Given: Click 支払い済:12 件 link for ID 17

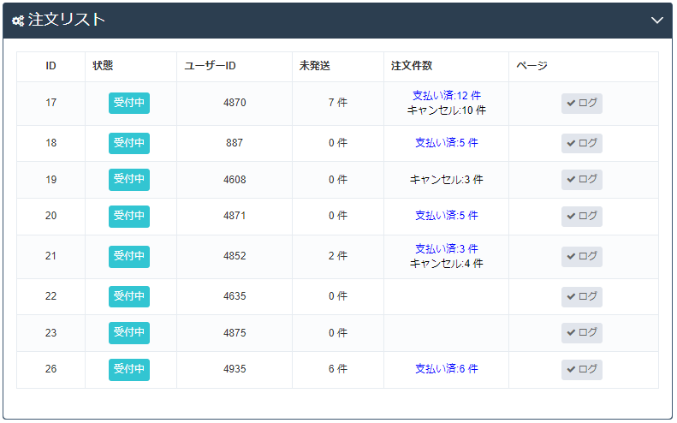Looking at the screenshot, I should [x=446, y=96].
